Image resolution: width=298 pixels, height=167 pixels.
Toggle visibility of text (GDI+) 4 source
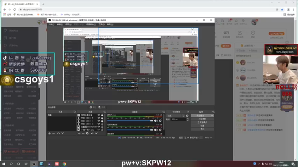click(99, 121)
